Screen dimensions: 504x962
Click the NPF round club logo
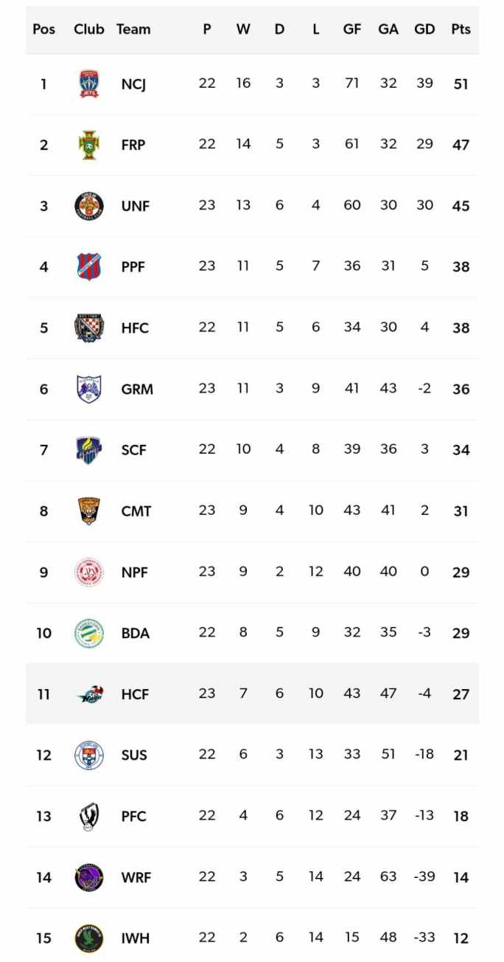[x=89, y=572]
